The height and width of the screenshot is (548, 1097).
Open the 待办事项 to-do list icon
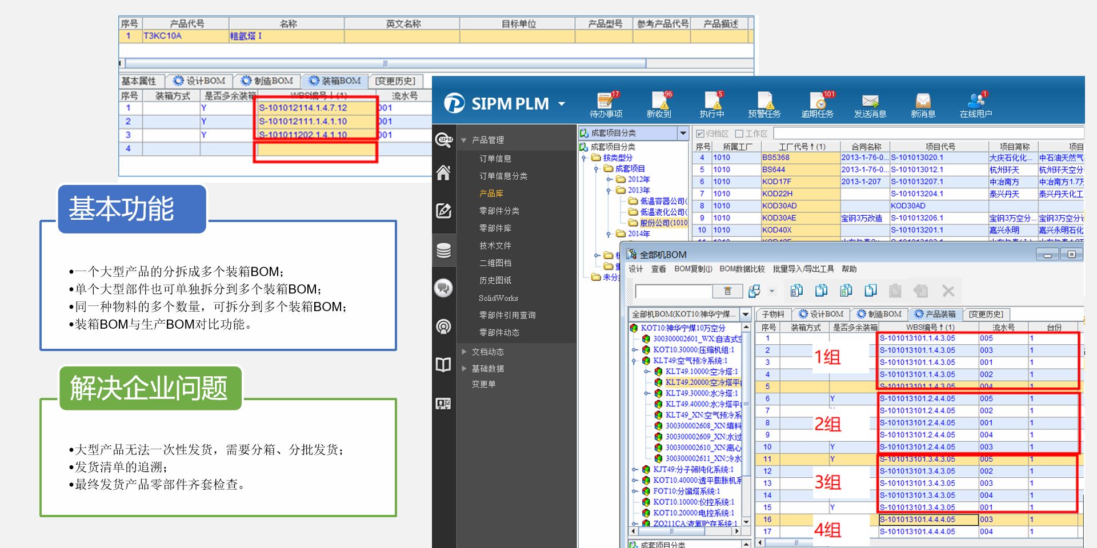pos(605,103)
